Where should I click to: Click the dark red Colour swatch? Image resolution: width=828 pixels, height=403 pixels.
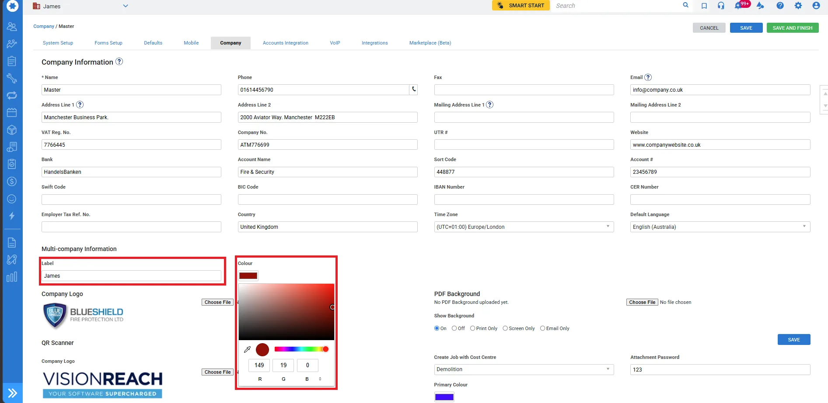pos(248,276)
